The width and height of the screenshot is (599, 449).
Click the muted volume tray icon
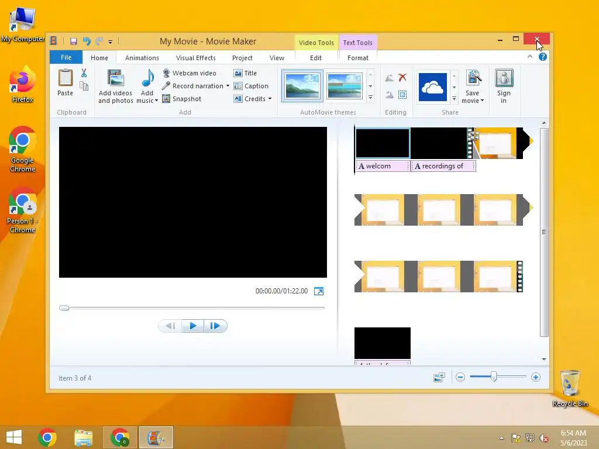pos(543,438)
